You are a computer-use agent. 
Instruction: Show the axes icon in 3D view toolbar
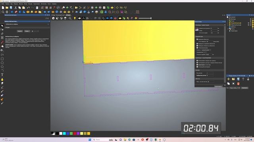pyautogui.click(x=83, y=18)
